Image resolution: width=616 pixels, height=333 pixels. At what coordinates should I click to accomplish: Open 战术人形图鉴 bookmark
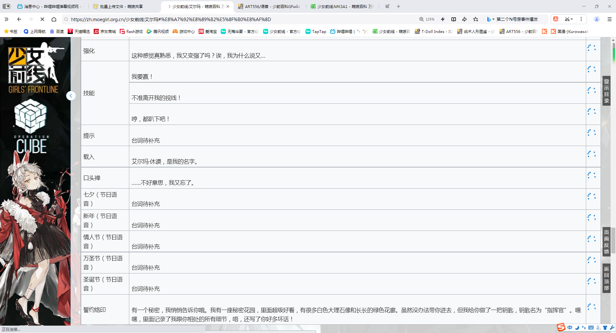(476, 31)
